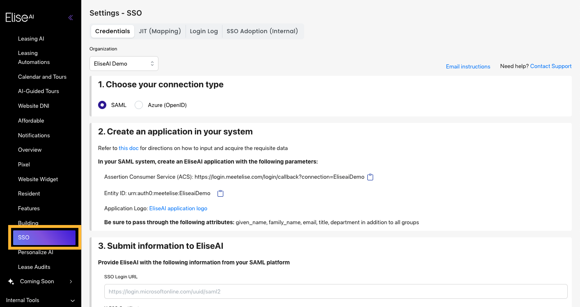This screenshot has height=307, width=580.
Task: Click Contact Support for help
Action: [550, 66]
